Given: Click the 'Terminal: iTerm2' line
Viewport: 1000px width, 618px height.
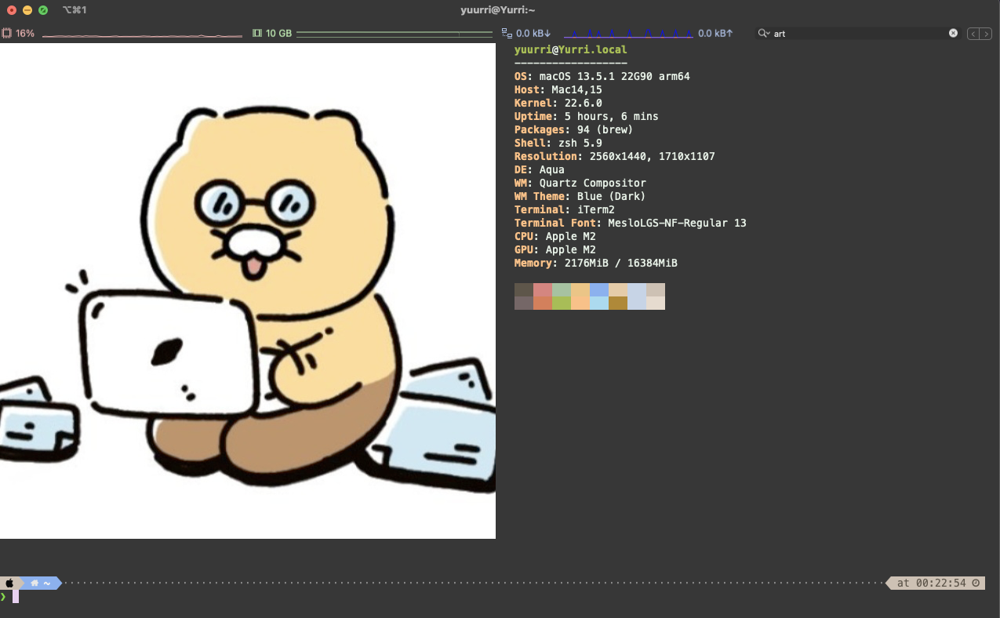Looking at the screenshot, I should (565, 209).
